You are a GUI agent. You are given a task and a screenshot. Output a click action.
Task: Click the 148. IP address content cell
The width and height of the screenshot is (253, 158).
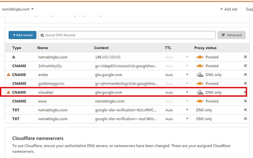coord(108,57)
